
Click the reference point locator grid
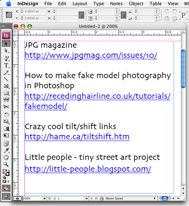point(9,15)
